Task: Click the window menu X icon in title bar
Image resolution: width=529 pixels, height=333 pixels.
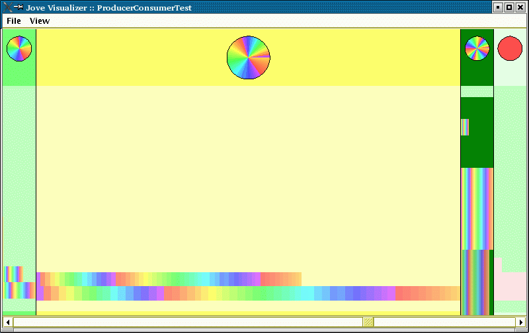Action: click(7, 7)
